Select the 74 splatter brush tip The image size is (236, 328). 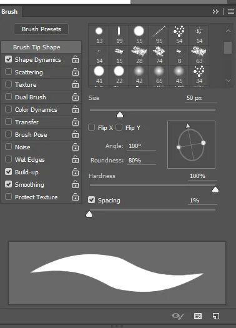point(159,55)
